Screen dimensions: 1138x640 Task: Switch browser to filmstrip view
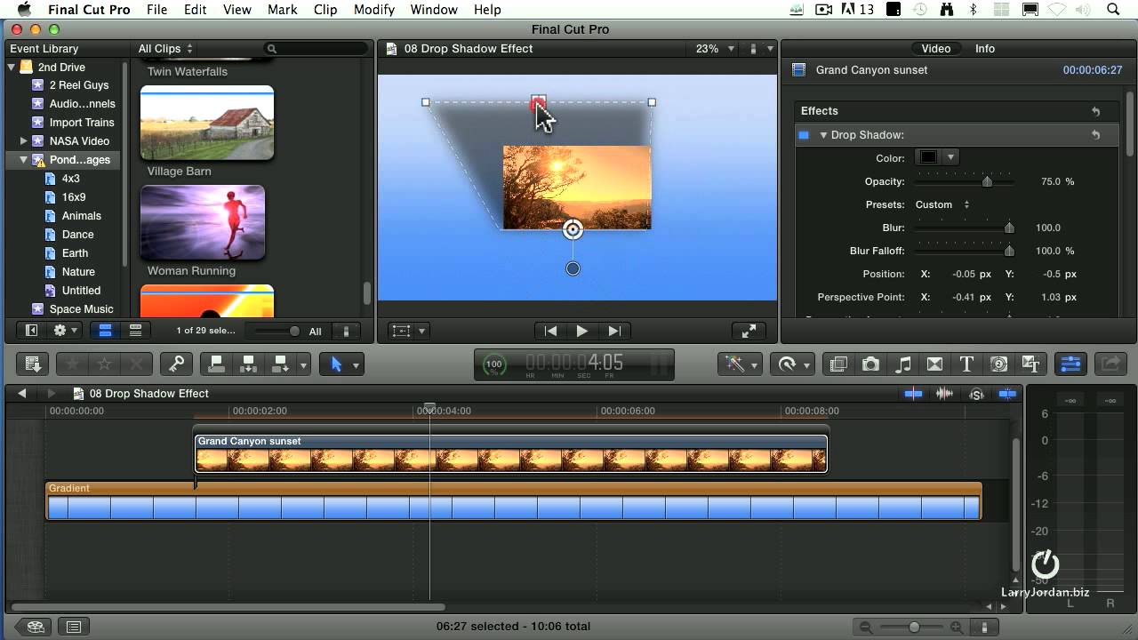tap(105, 331)
